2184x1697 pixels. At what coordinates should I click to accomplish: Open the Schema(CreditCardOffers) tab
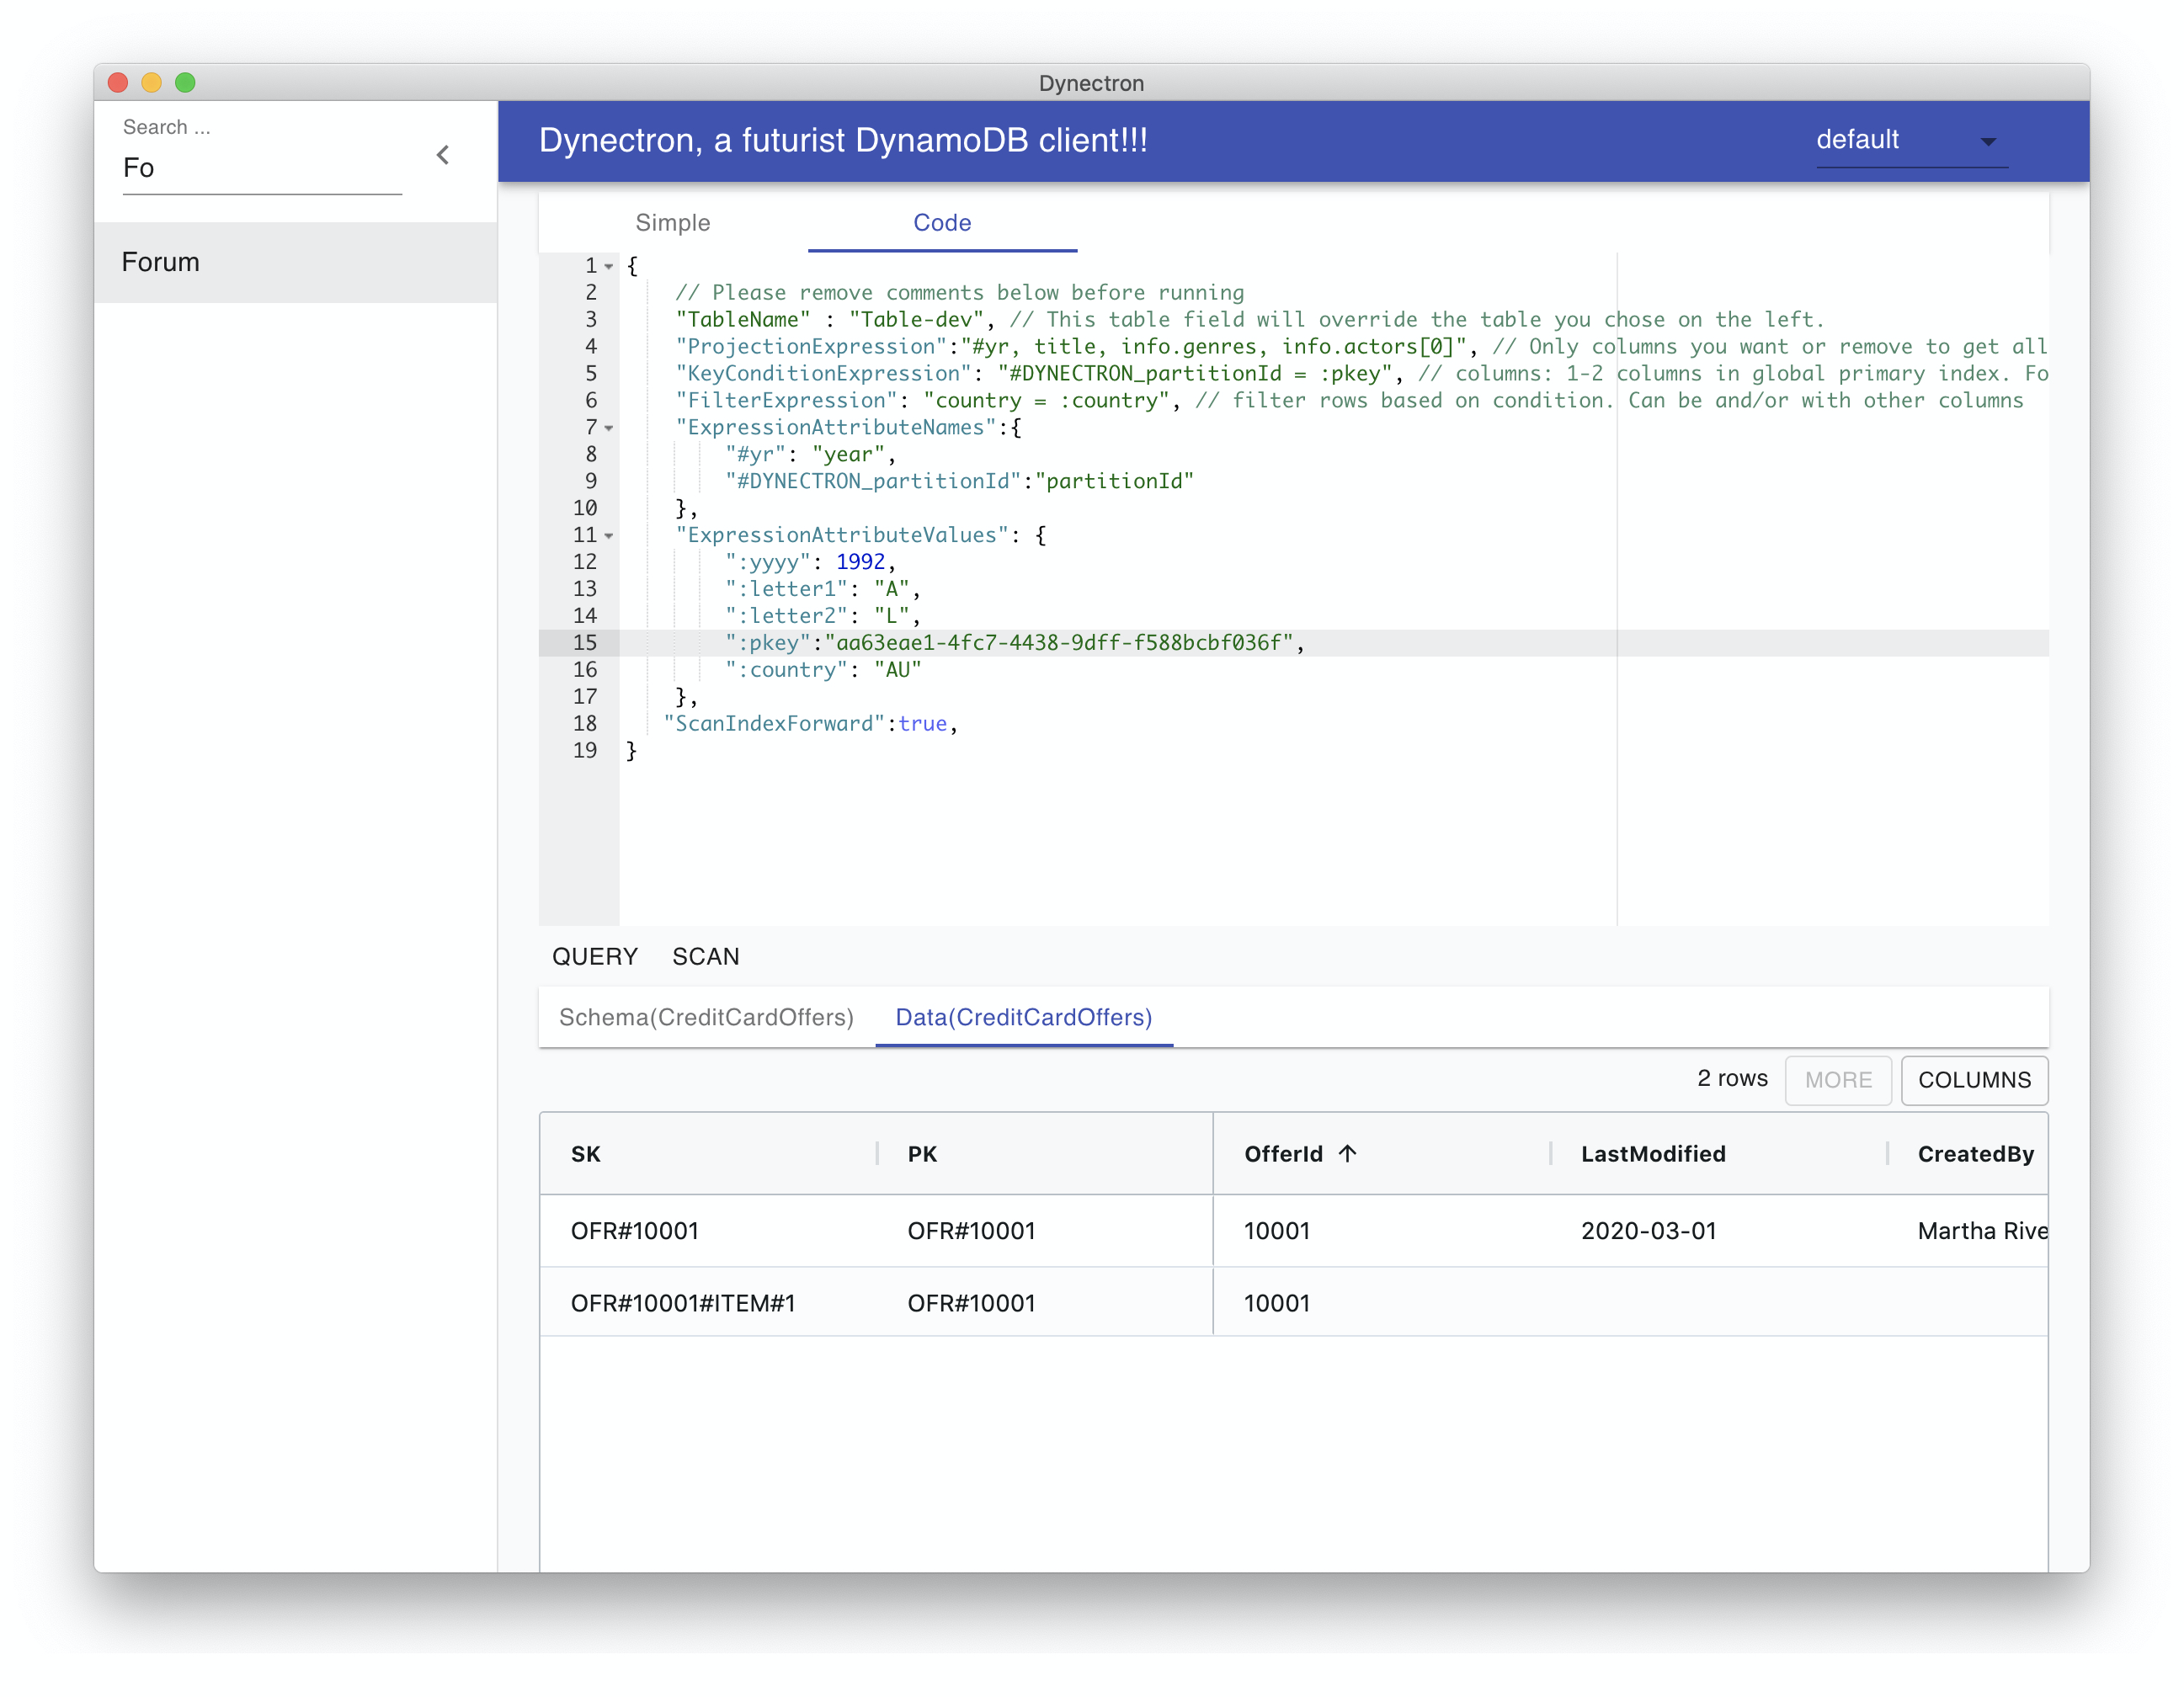pyautogui.click(x=706, y=1017)
